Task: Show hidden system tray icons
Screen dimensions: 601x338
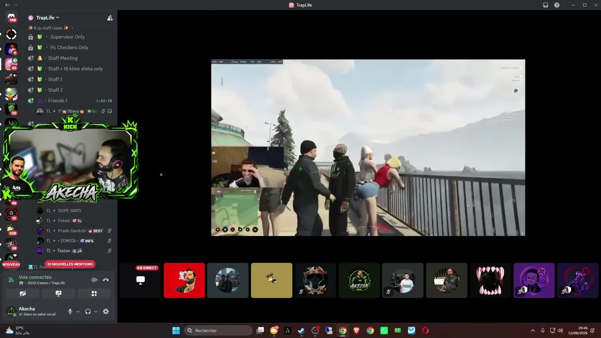Action: (532, 330)
